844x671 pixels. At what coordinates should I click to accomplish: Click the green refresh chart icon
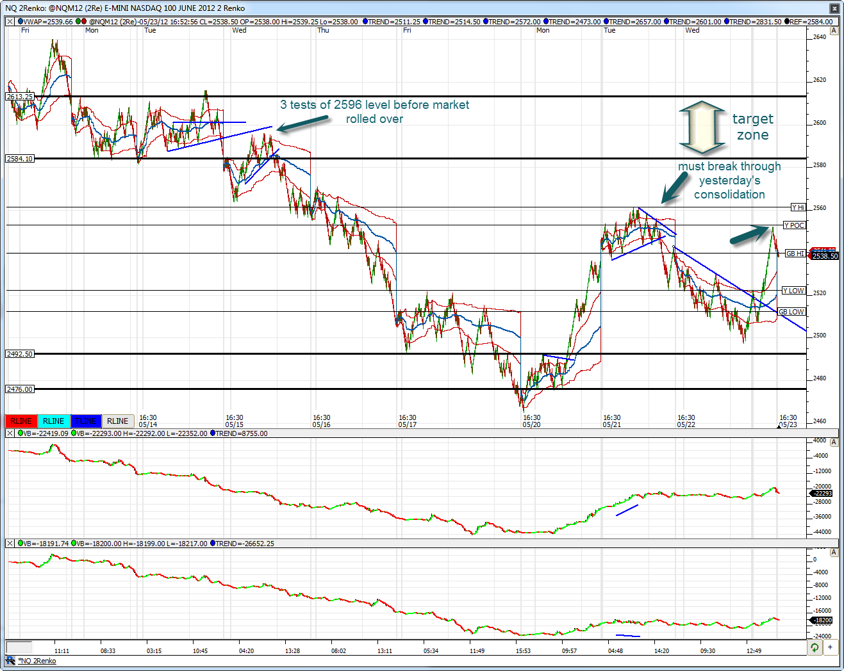815,647
